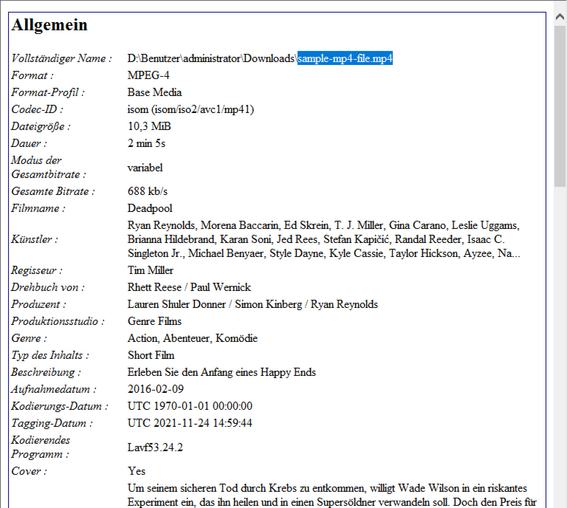Click the Aufnahmedatum value 2016-02-09

[156, 389]
